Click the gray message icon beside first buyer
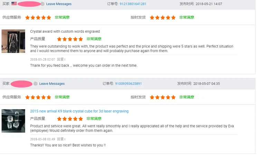Viewport: 259px width, 156px height. 42,4
